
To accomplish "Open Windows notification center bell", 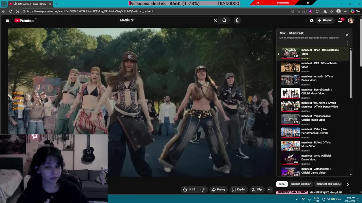I will pos(359,199).
